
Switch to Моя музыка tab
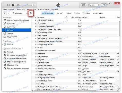tap(47, 13)
